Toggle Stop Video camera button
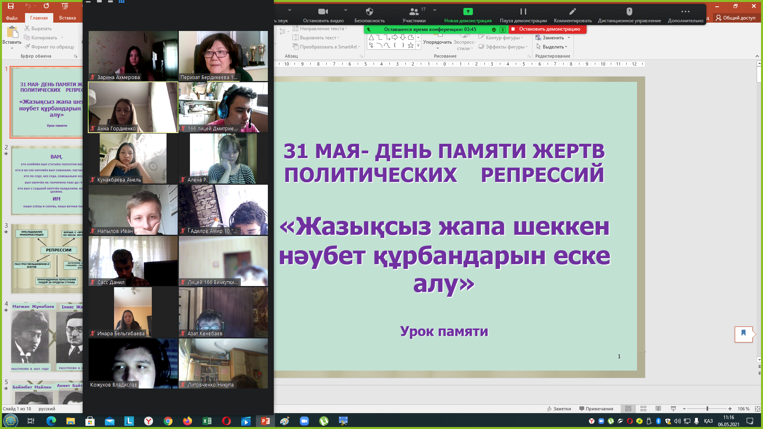This screenshot has width=763, height=429. click(323, 12)
